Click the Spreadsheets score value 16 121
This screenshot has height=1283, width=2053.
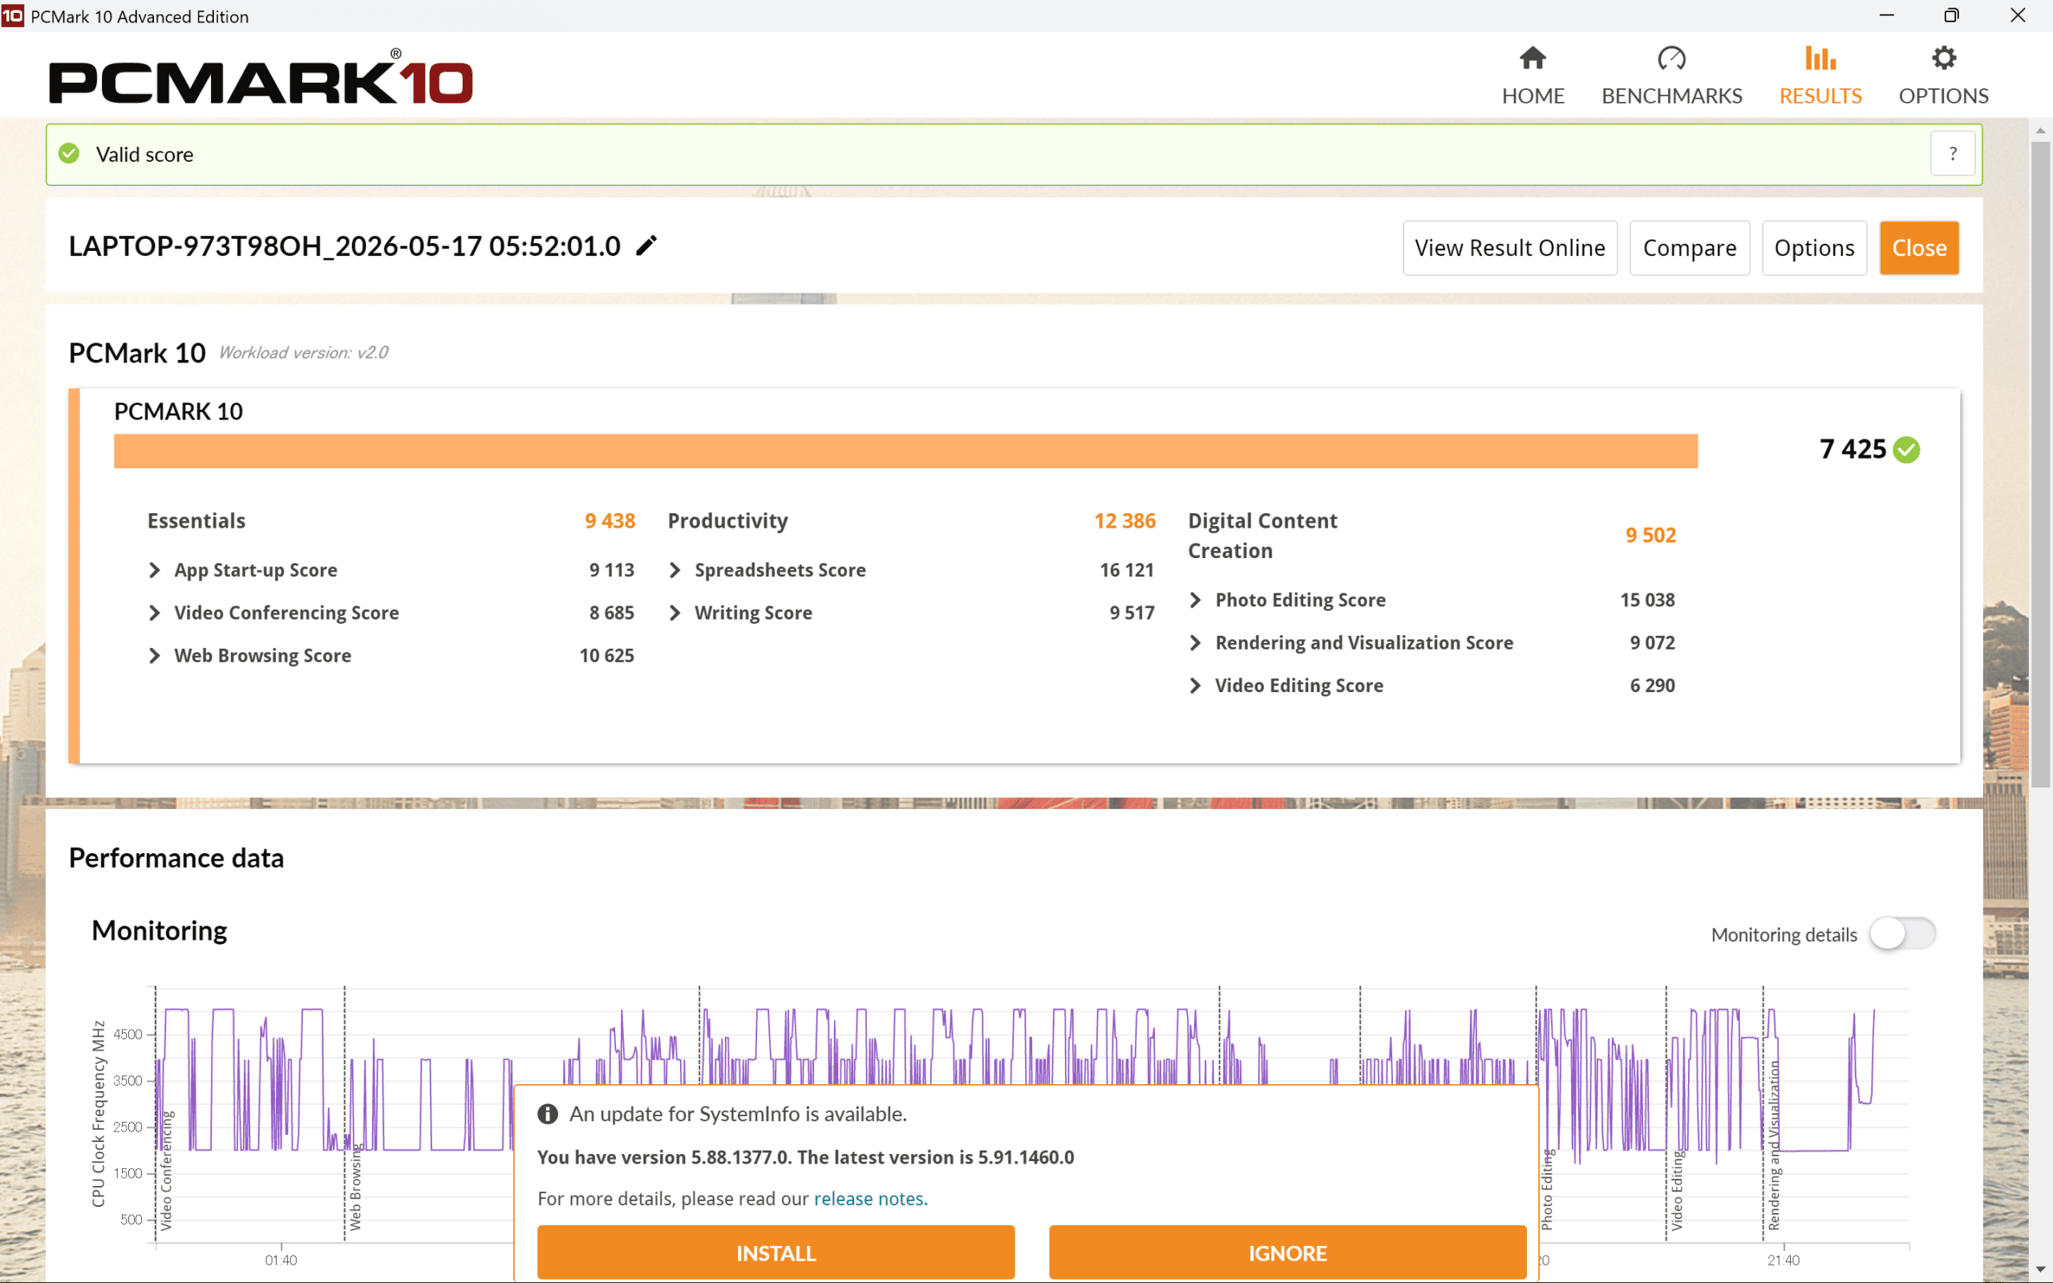[1127, 570]
